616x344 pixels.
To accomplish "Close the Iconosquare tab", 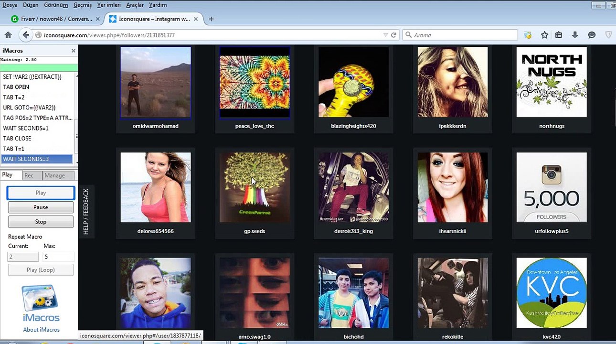I will [x=196, y=19].
